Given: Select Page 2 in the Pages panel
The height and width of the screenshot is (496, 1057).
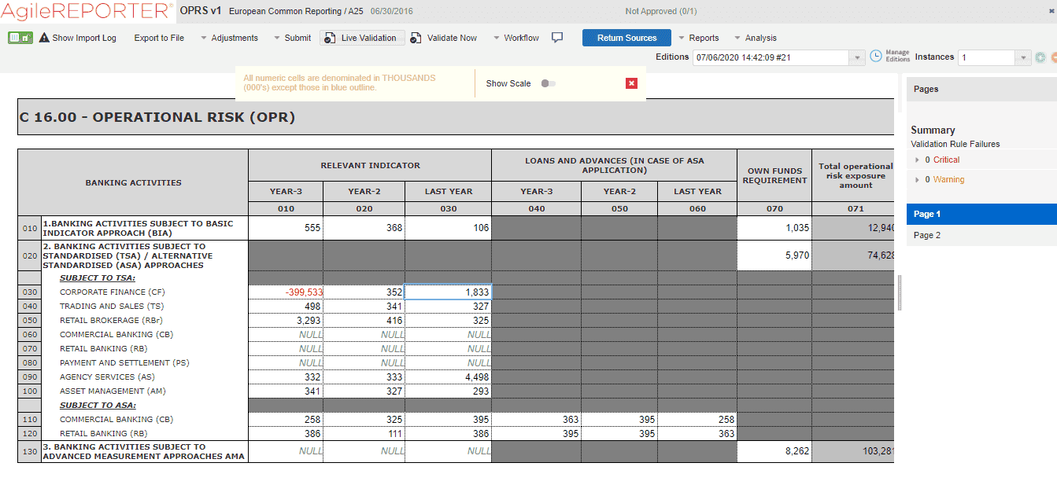Looking at the screenshot, I should click(x=981, y=235).
